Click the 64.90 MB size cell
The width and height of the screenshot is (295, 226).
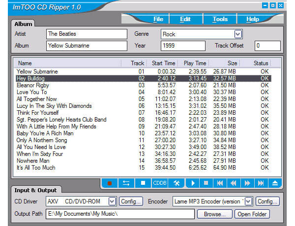point(225,168)
